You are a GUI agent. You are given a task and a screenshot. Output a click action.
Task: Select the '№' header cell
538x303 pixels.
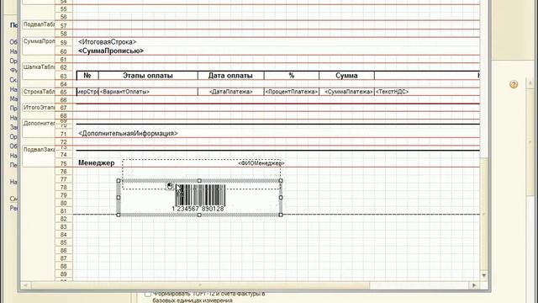pos(87,76)
